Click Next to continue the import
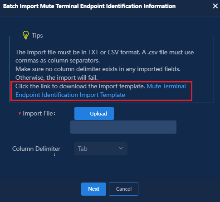 point(93,189)
